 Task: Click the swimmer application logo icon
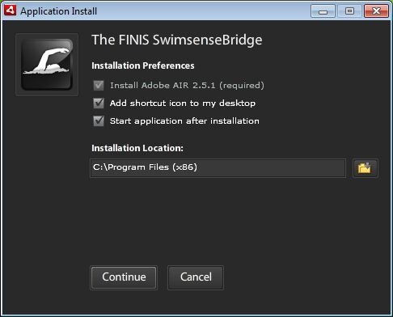pos(47,65)
